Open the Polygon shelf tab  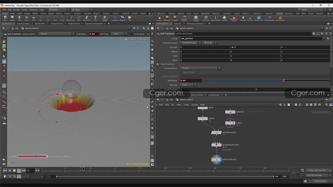point(27,14)
